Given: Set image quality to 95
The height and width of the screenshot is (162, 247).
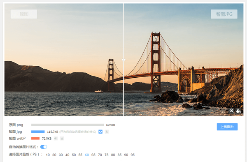Looking at the screenshot, I should (x=133, y=155).
